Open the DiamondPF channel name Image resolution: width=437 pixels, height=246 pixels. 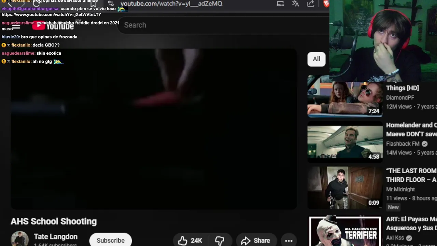point(400,98)
